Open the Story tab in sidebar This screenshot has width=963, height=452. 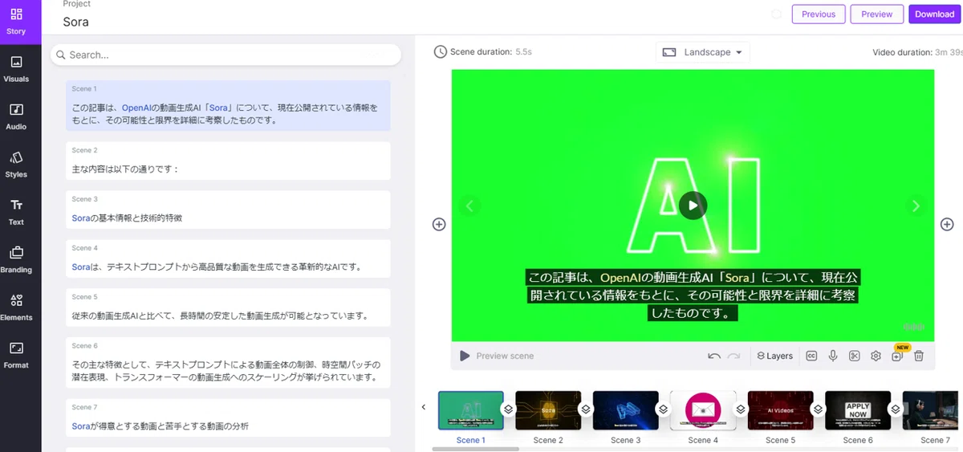[16, 22]
